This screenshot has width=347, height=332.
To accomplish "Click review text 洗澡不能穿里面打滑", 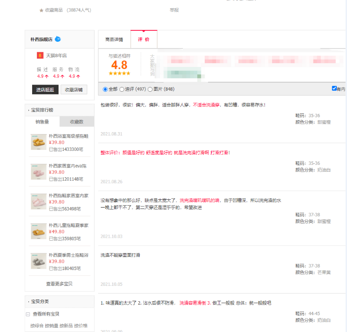I will (120, 255).
